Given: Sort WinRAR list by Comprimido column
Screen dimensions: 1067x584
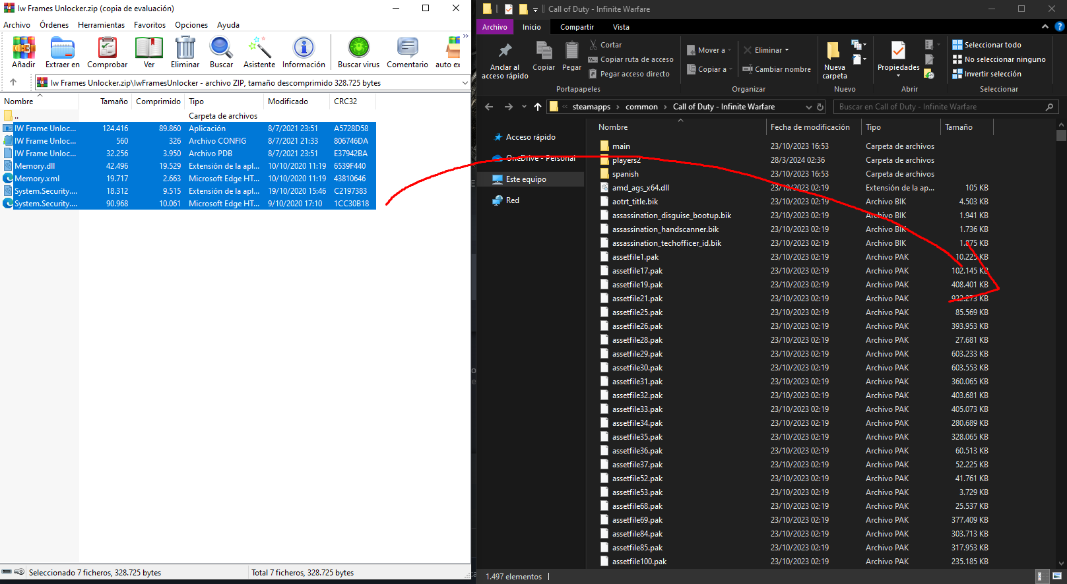Looking at the screenshot, I should (158, 102).
